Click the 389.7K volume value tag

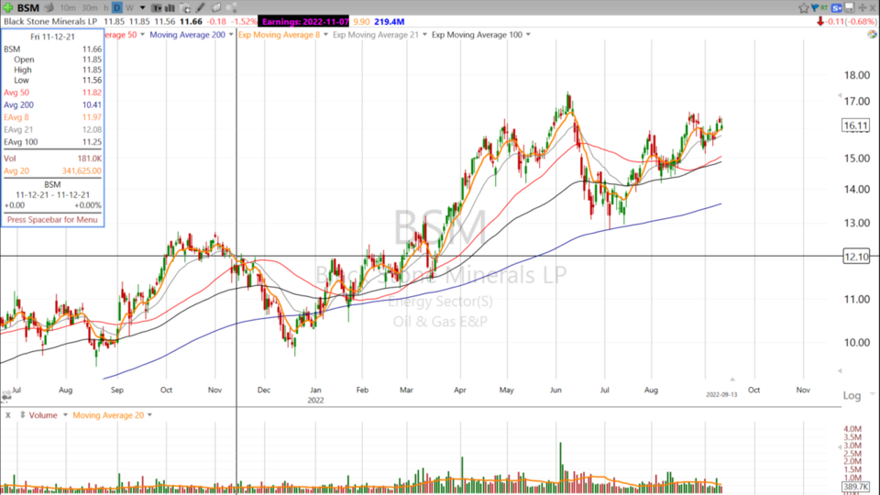coord(856,486)
